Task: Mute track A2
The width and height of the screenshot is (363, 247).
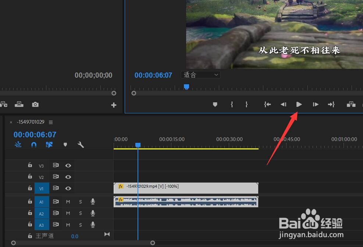Action: [x=68, y=213]
